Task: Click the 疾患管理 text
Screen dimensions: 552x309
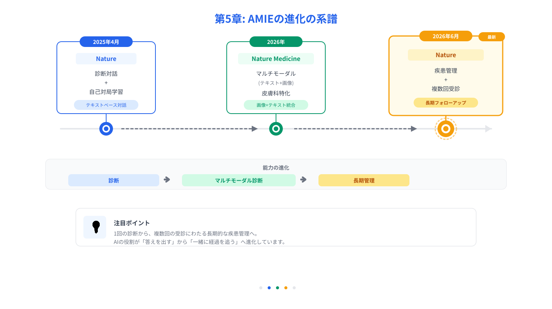Action: tap(446, 70)
